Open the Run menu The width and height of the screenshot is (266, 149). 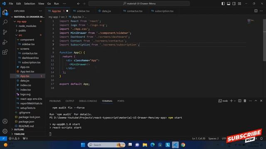57,4
